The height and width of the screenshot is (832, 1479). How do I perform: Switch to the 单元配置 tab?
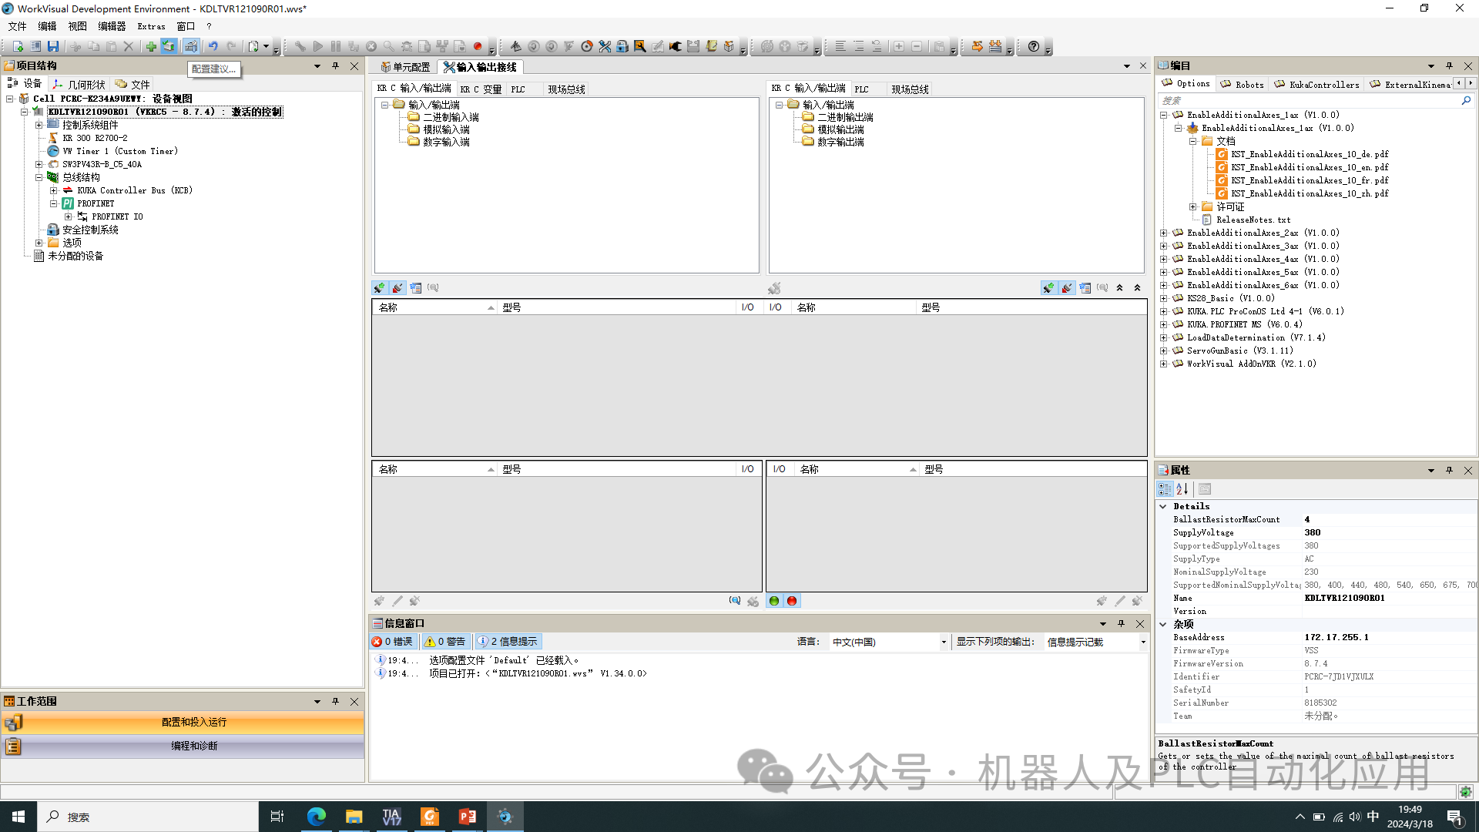406,67
